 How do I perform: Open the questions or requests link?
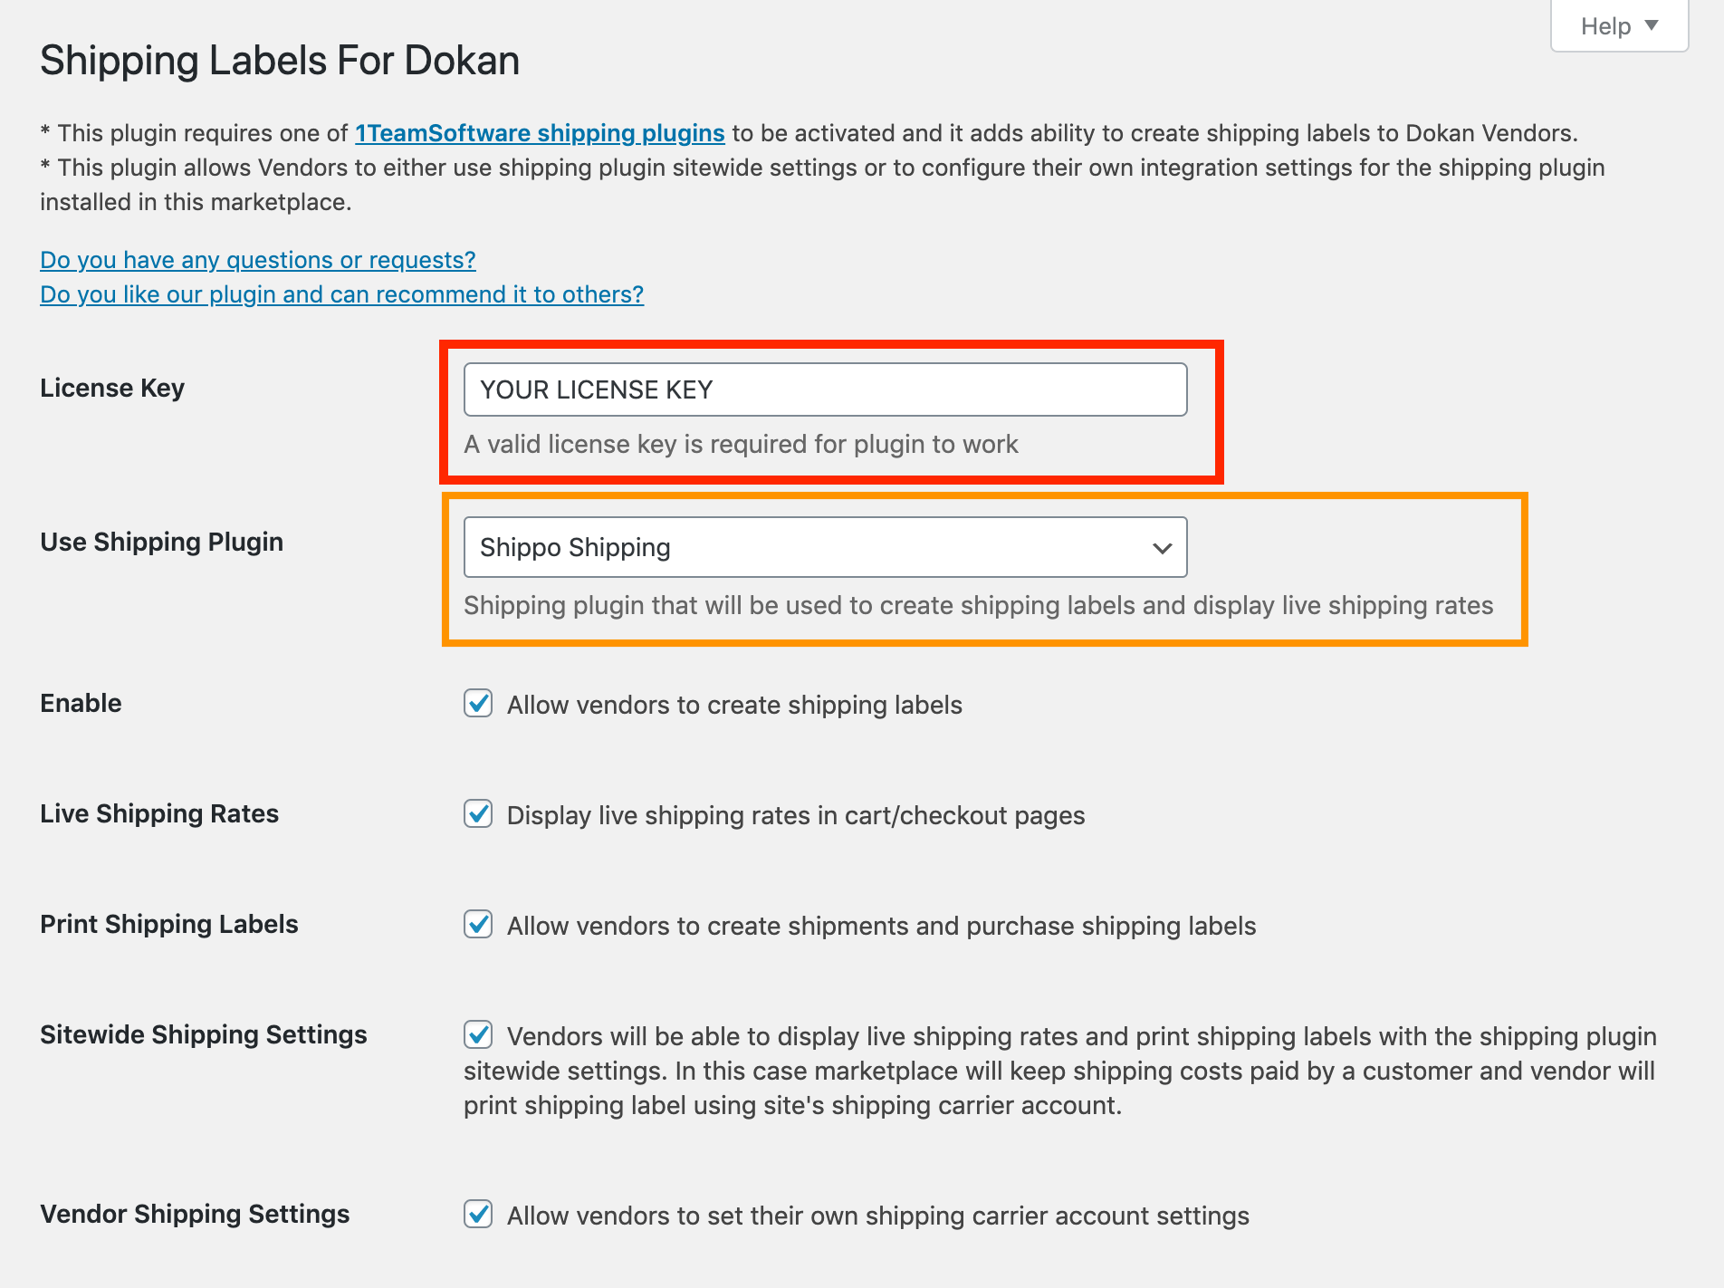click(x=258, y=260)
